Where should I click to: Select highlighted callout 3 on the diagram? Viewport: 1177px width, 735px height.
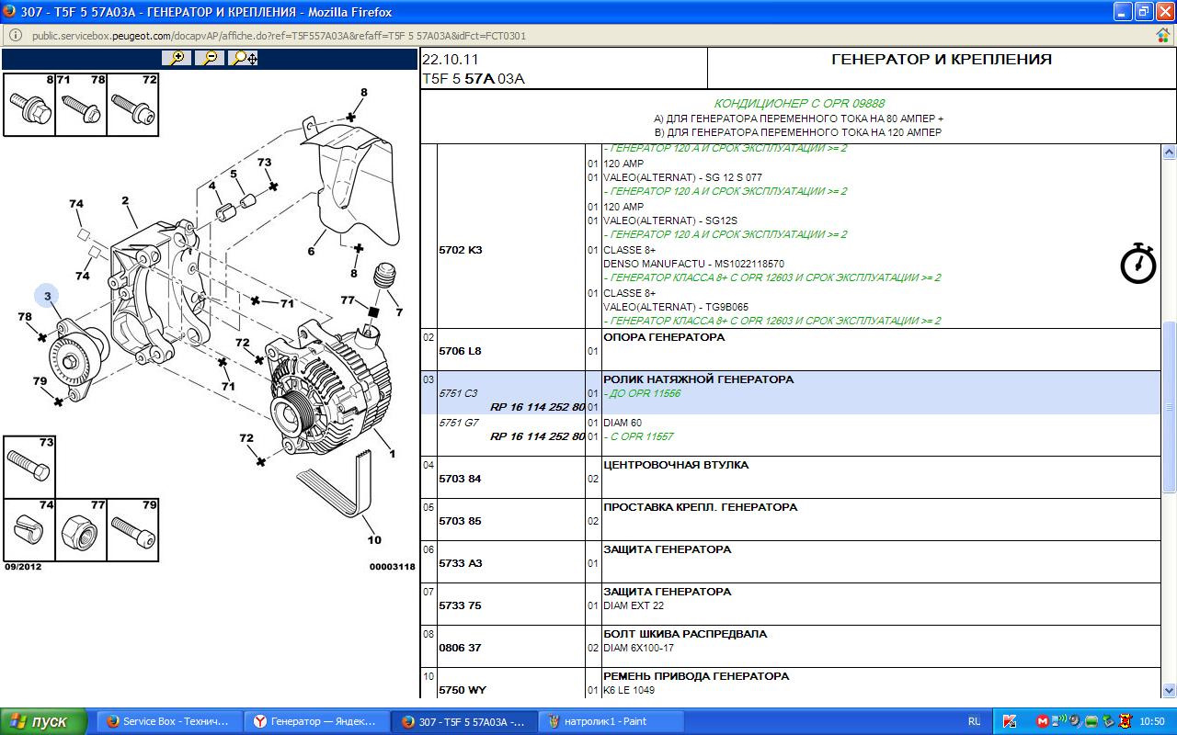(47, 295)
